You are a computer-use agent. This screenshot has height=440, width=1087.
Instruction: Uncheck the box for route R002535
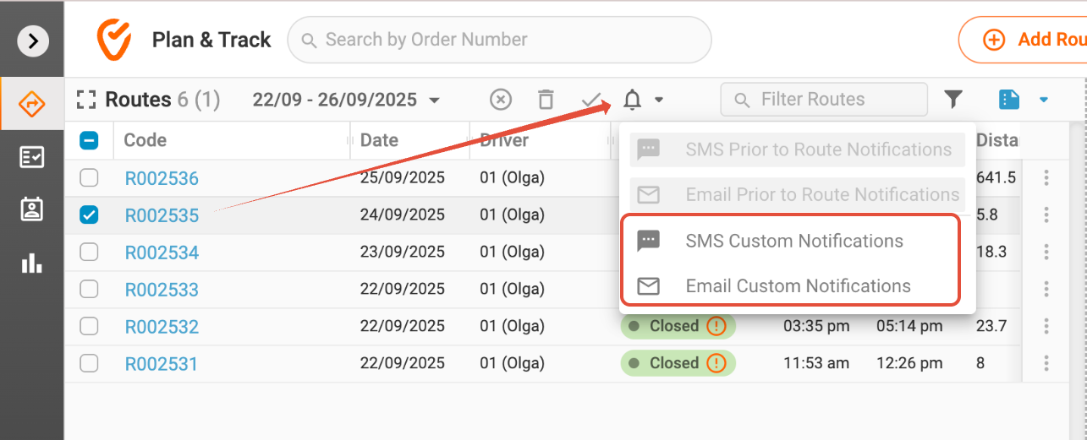89,215
